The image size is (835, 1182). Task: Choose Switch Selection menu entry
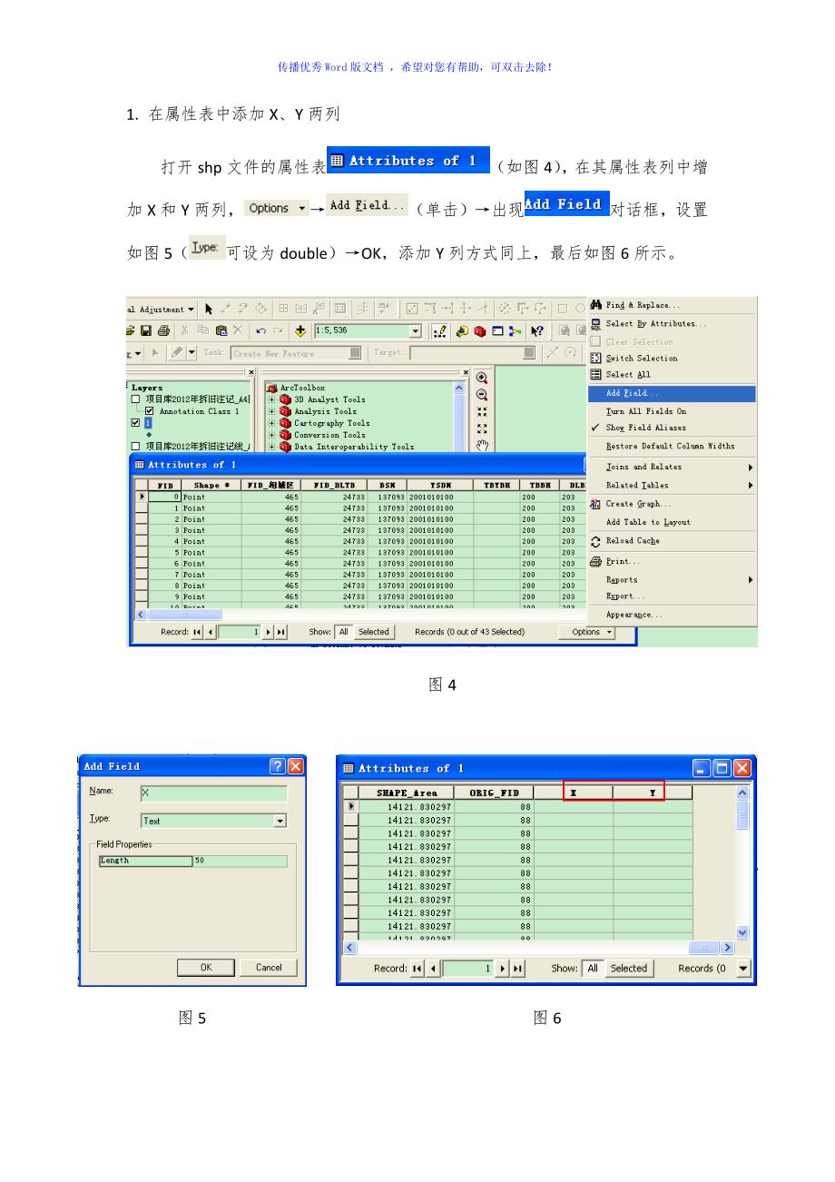point(673,358)
